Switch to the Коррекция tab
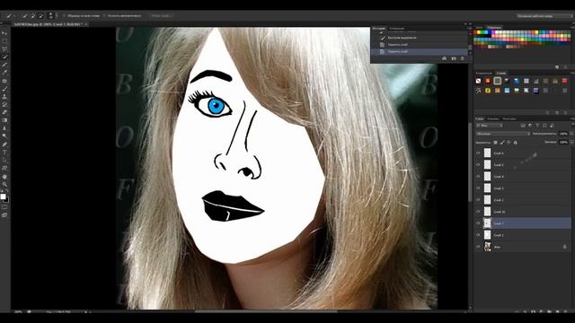This screenshot has width=575, height=323. (x=484, y=74)
